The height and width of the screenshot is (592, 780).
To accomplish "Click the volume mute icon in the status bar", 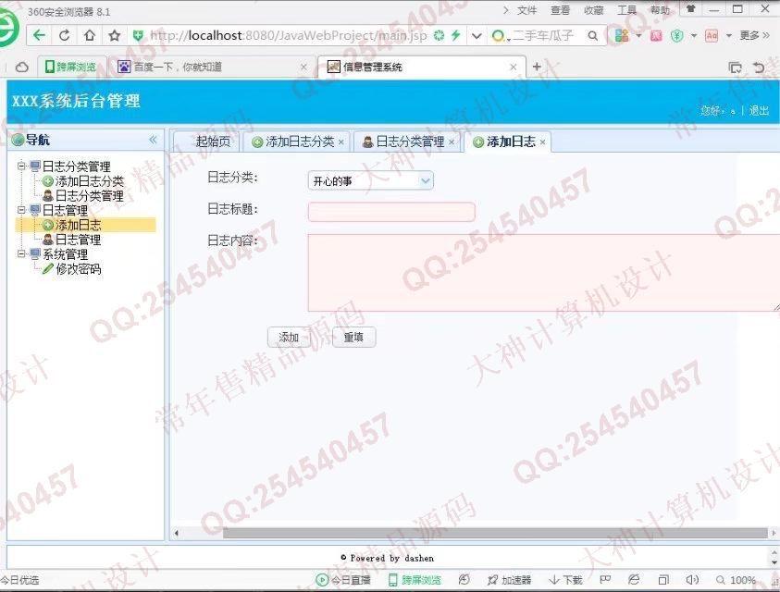I will [692, 580].
